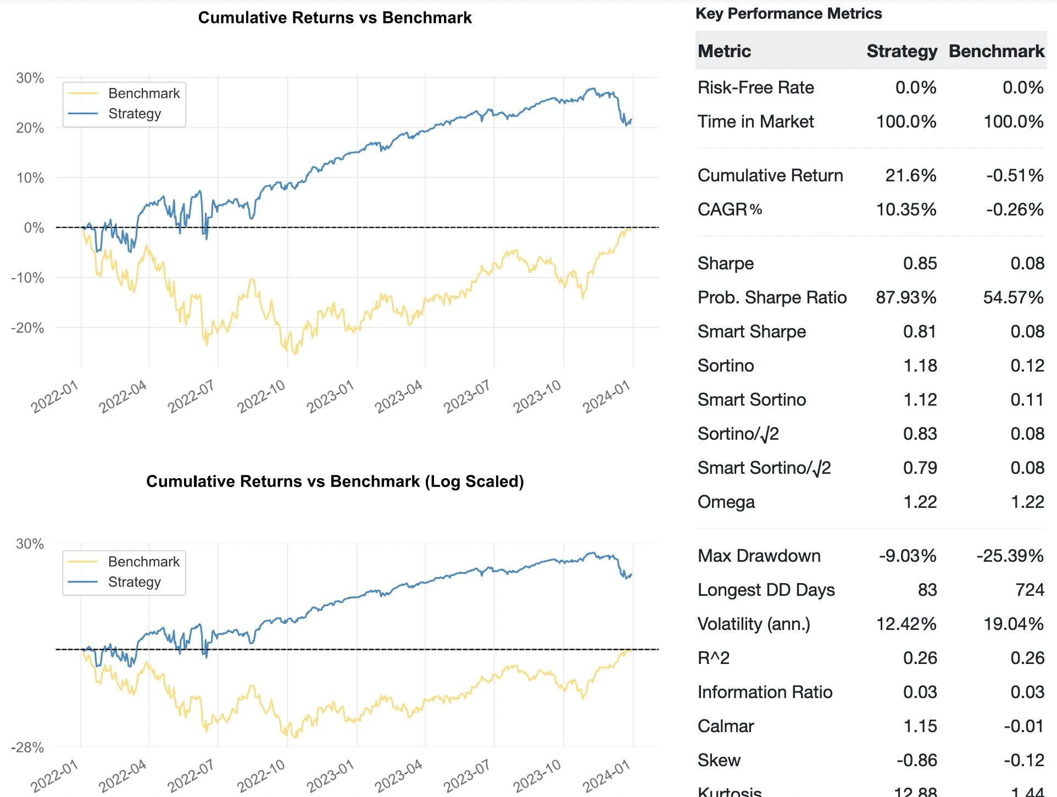Click the Benchmark column header
This screenshot has height=797, width=1057.
click(x=995, y=51)
